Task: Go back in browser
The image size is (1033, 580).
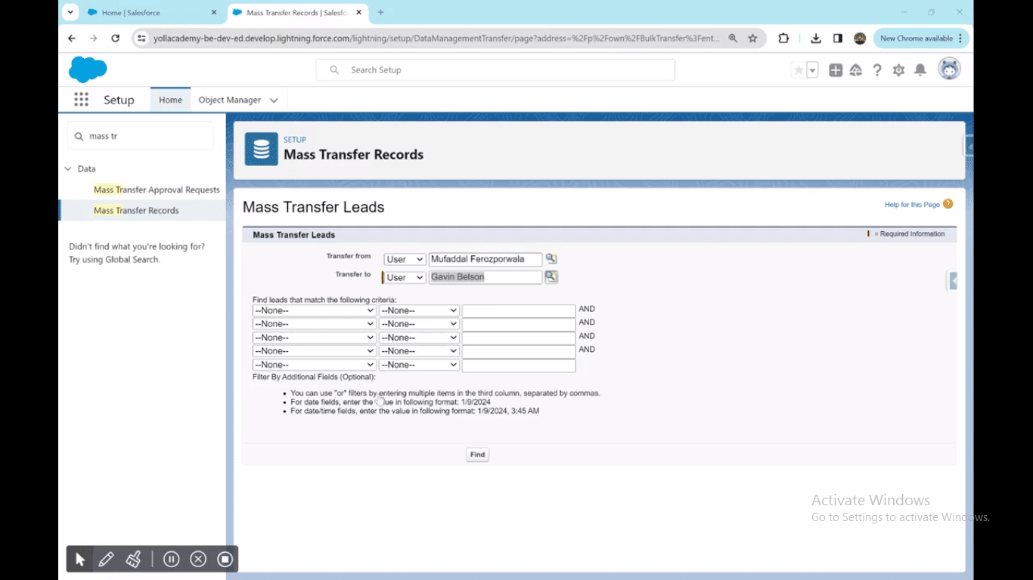Action: tap(72, 38)
